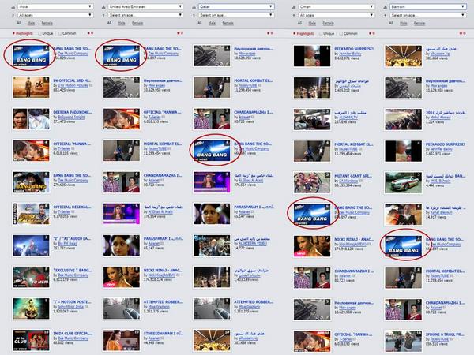
Task: Open Sthreedhanam thumbnail in UAE column
Action: tap(121, 341)
